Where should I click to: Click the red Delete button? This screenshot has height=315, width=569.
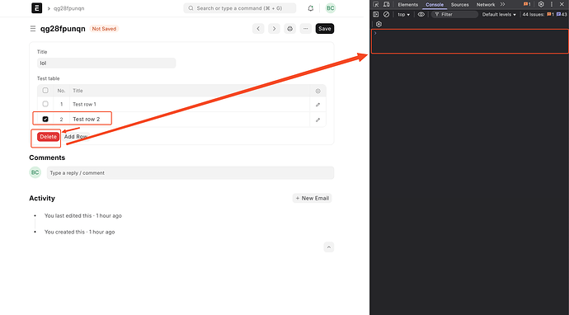tap(49, 137)
